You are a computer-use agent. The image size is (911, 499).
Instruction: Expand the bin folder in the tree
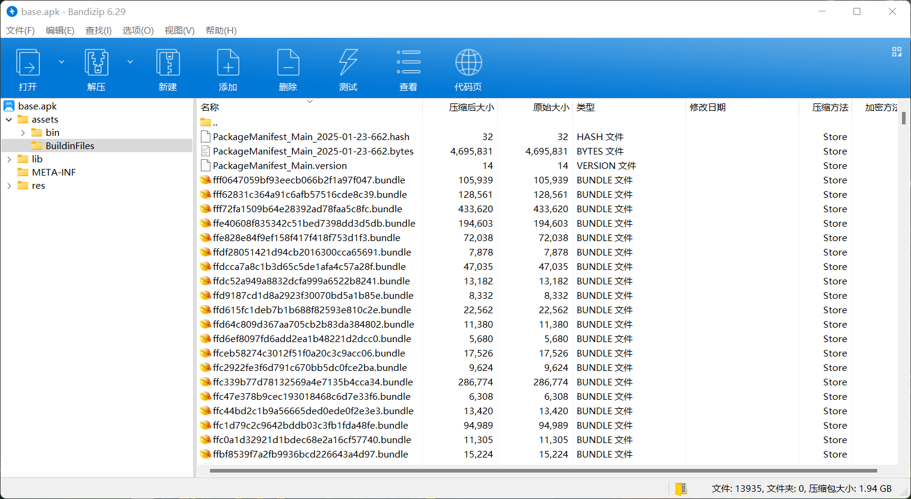click(23, 133)
